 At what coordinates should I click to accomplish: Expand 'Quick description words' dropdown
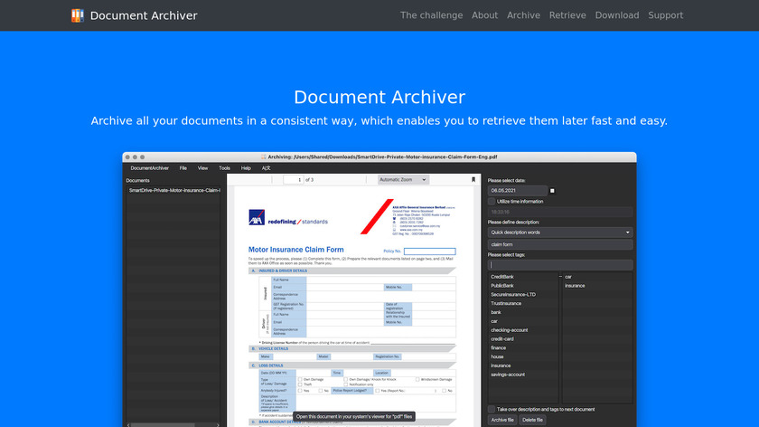point(560,232)
